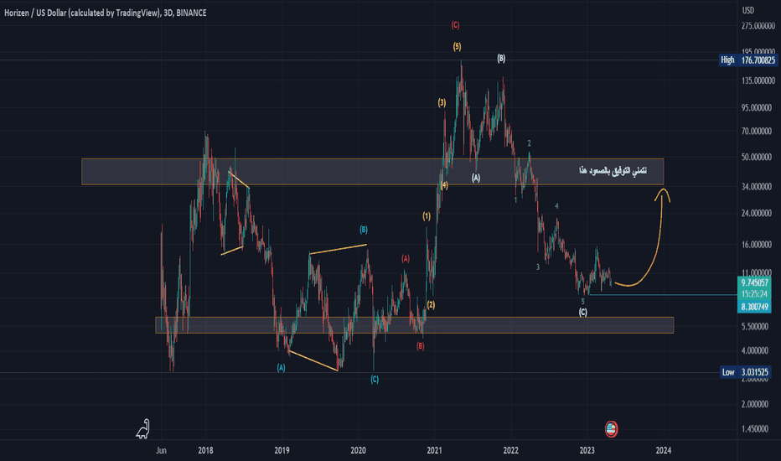Click the 2023 label on time axis

pyautogui.click(x=587, y=451)
